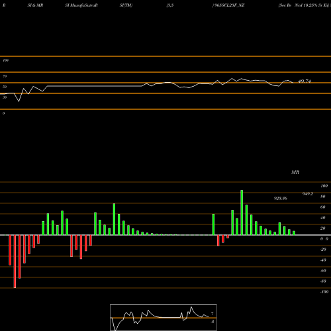Click the 923.36 value label
This screenshot has width=331, height=331.
point(281,198)
